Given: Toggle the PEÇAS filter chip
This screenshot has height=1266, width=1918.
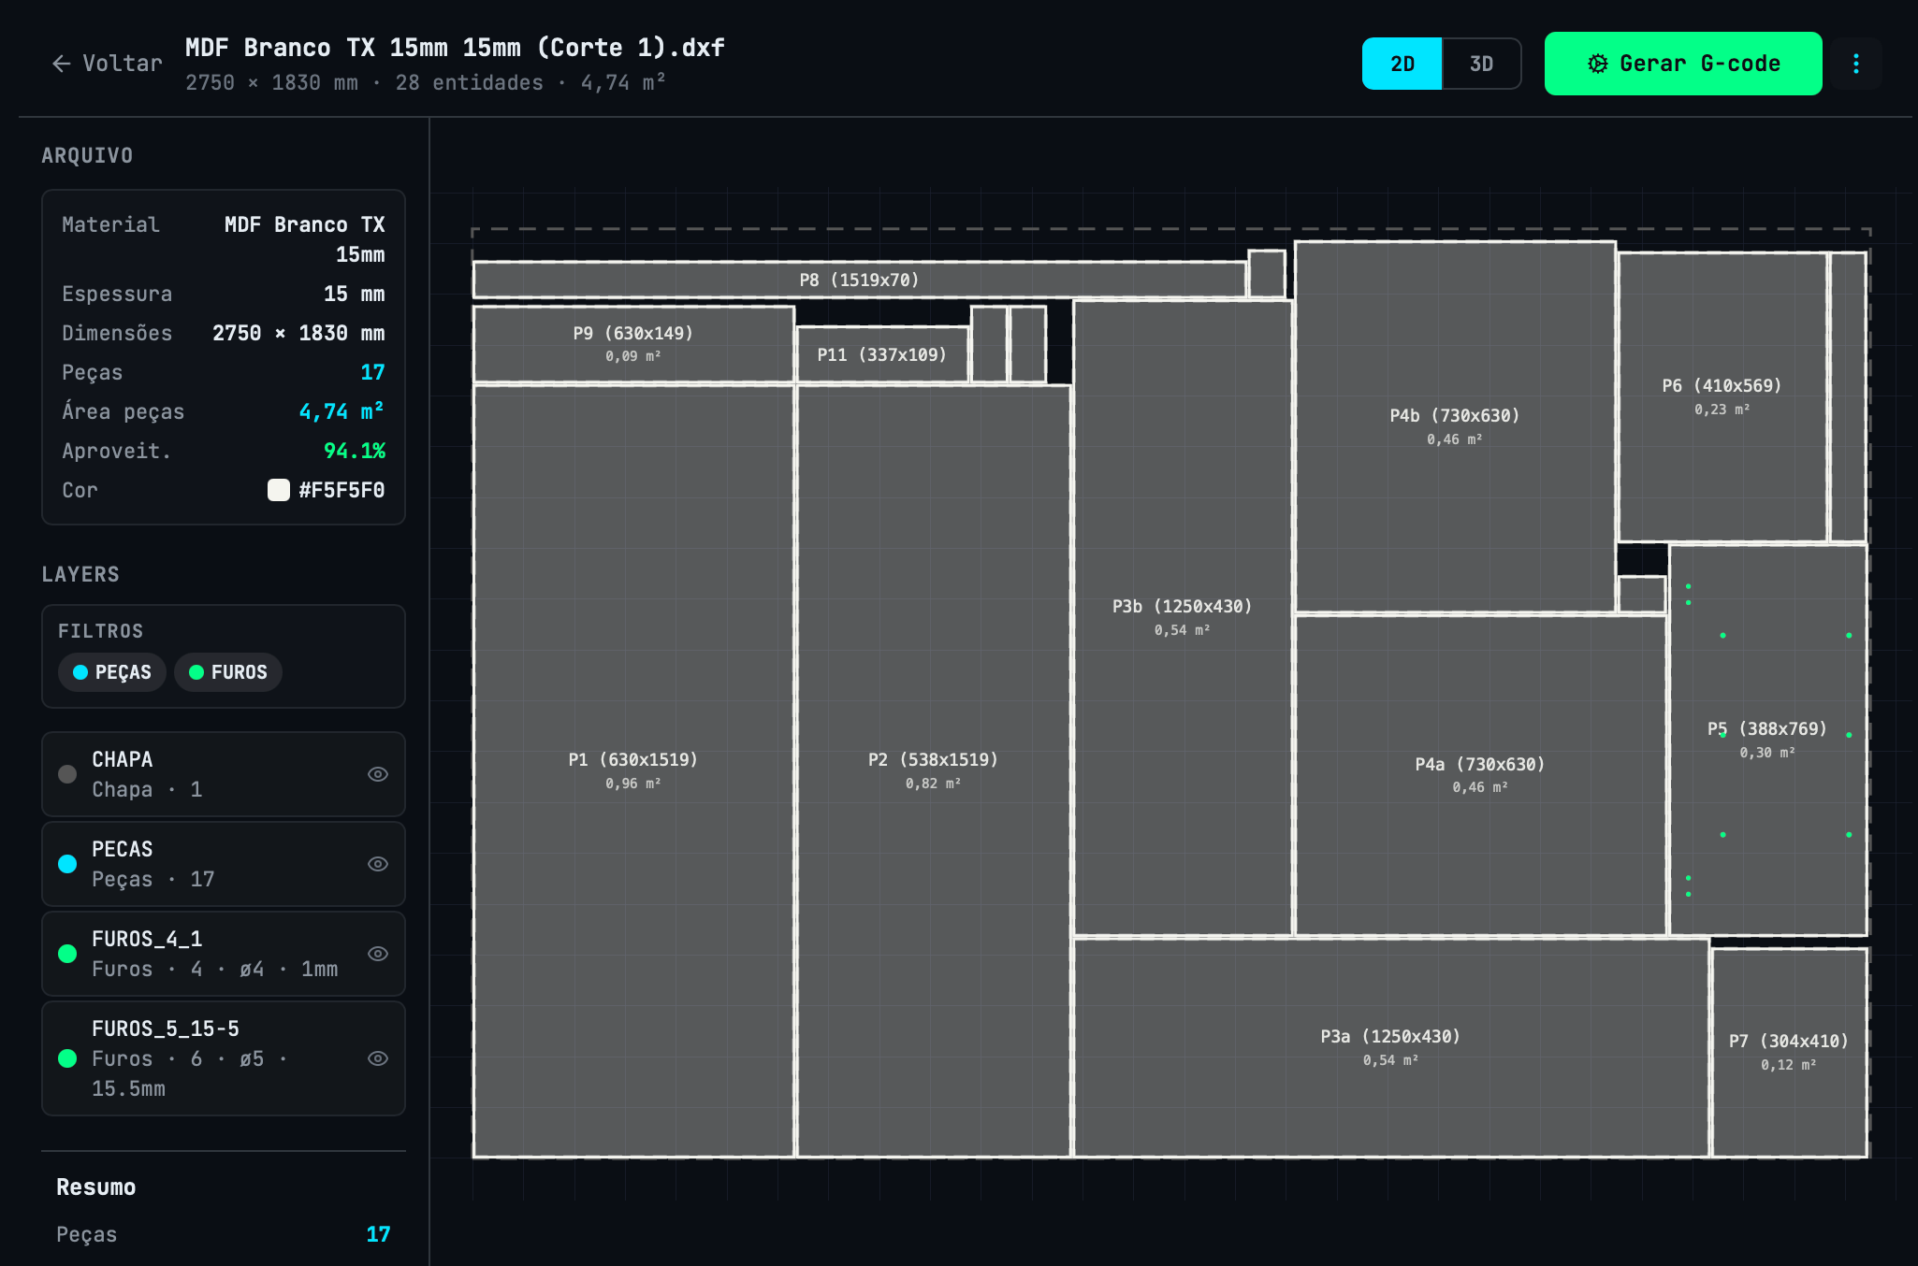Looking at the screenshot, I should (x=112, y=672).
